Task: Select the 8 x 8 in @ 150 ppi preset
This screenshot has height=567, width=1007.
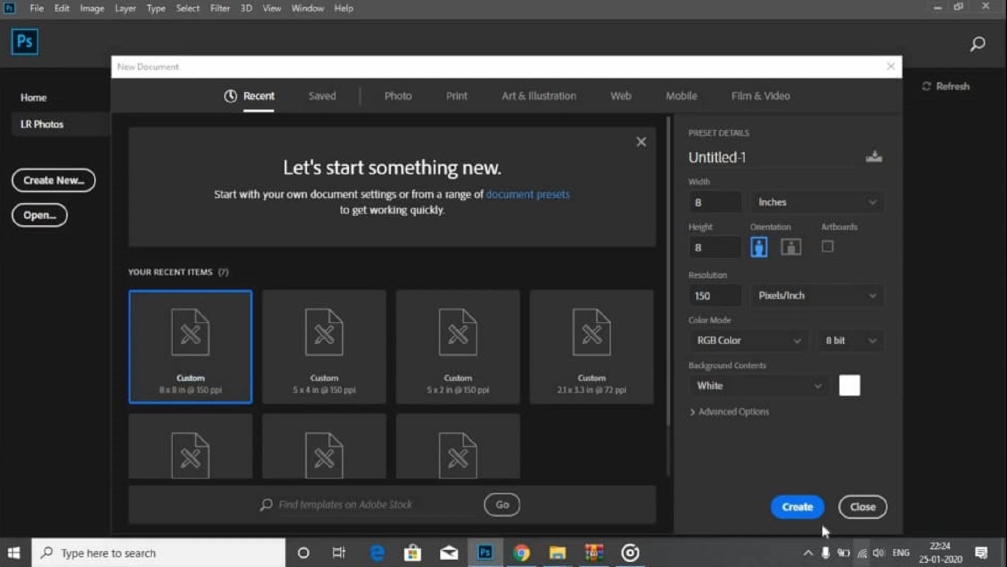Action: point(190,347)
